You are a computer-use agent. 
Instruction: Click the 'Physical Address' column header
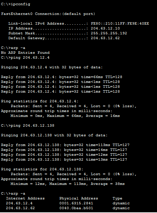pos(79,198)
